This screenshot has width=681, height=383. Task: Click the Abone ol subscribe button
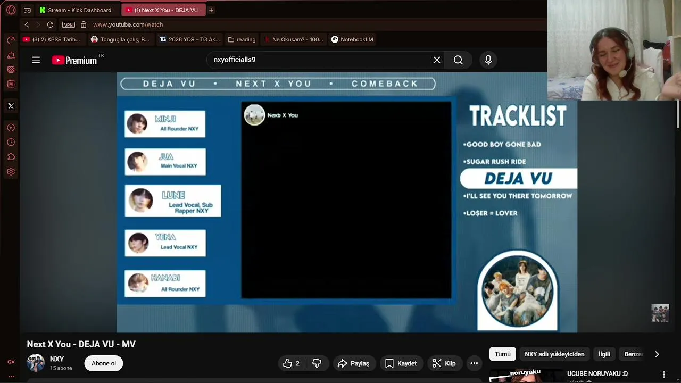point(104,363)
